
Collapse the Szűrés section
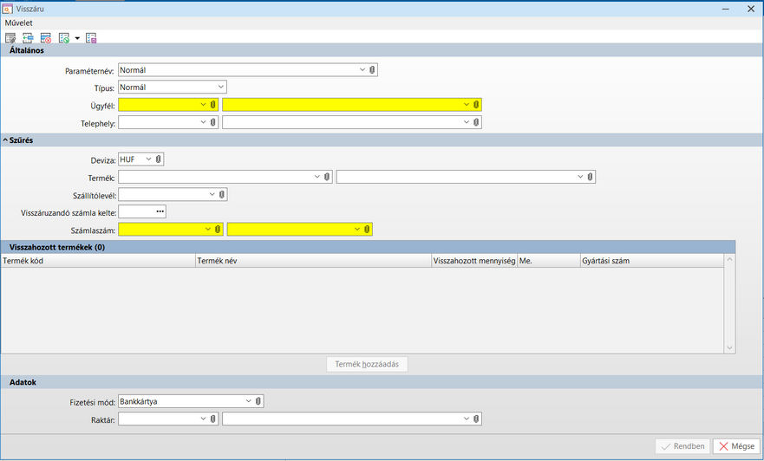5,140
